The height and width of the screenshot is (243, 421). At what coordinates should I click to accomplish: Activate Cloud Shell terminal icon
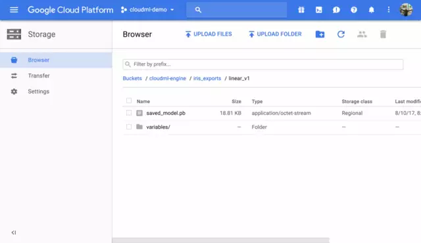[x=318, y=10]
